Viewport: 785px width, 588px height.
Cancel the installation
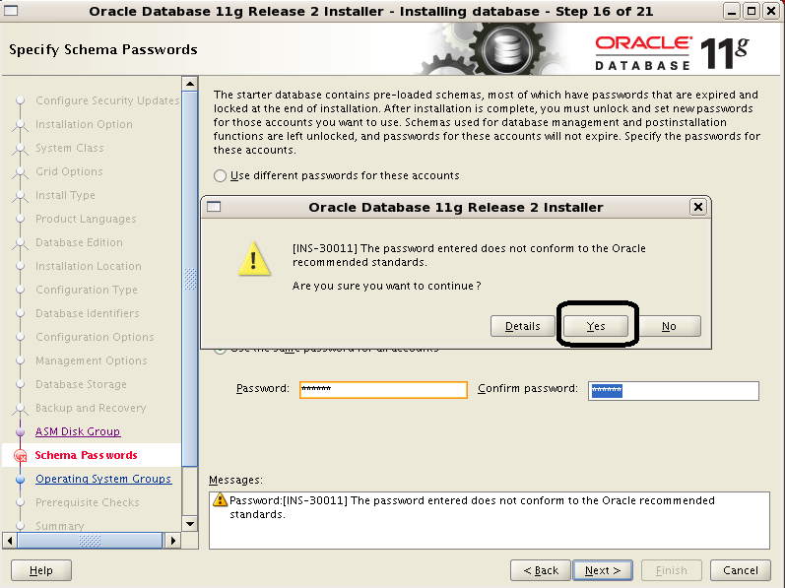click(740, 570)
